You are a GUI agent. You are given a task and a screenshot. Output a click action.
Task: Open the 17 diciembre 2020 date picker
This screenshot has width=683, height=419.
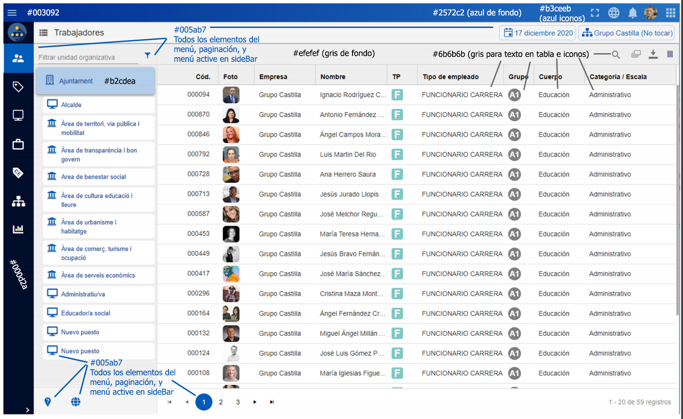[538, 33]
